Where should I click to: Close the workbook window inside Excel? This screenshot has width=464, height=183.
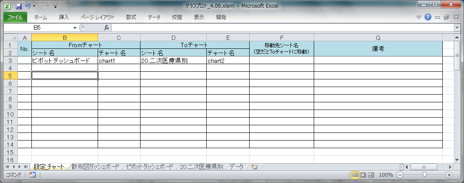pos(455,17)
